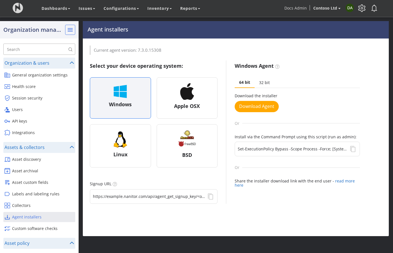Open the Issues dropdown menu
Viewport: 393px width, 253px height.
[x=87, y=8]
